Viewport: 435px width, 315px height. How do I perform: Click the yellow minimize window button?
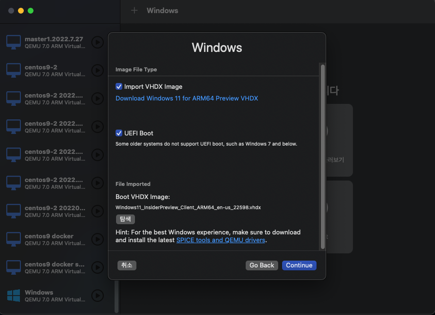coord(21,11)
